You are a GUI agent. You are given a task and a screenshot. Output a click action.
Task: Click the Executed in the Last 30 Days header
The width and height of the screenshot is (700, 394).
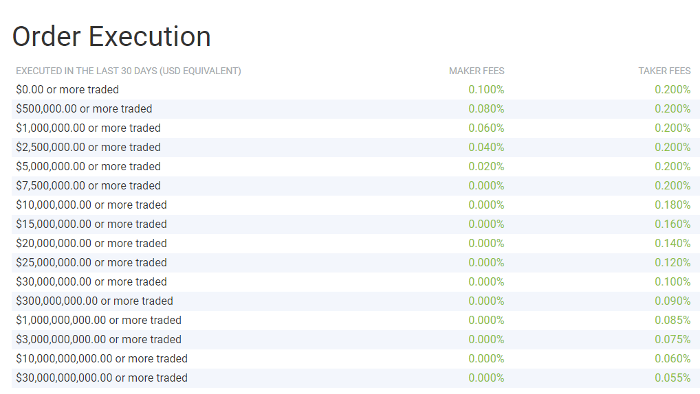[x=129, y=71]
